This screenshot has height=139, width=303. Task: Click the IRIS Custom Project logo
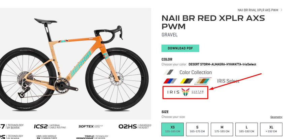click(x=185, y=92)
